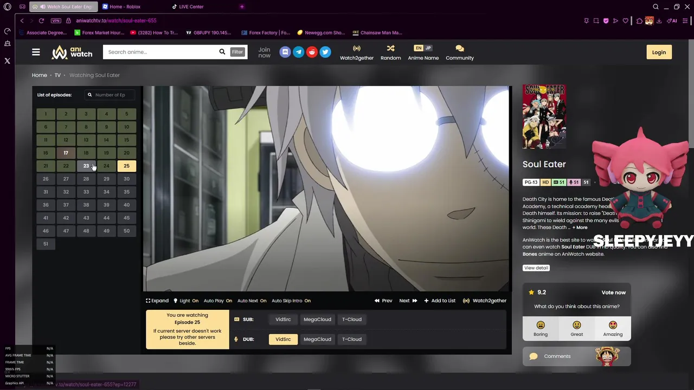Open the Telegram link icon
This screenshot has height=390, width=694.
coord(298,52)
